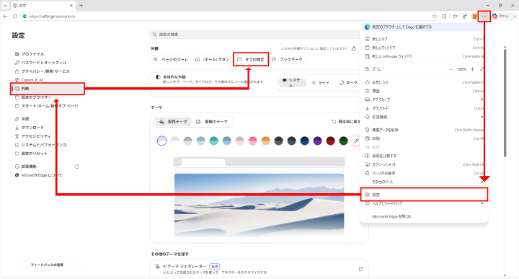Viewport: 519px width, 279px height.
Task: Open プライバシー/検索/サービス settings
Action: coord(48,71)
